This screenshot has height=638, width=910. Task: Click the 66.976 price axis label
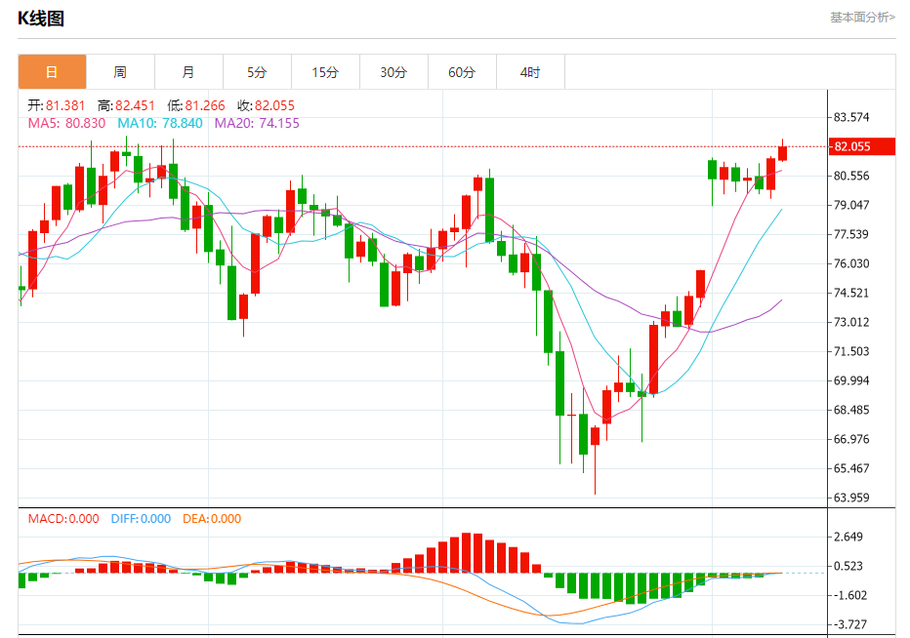[x=851, y=439]
